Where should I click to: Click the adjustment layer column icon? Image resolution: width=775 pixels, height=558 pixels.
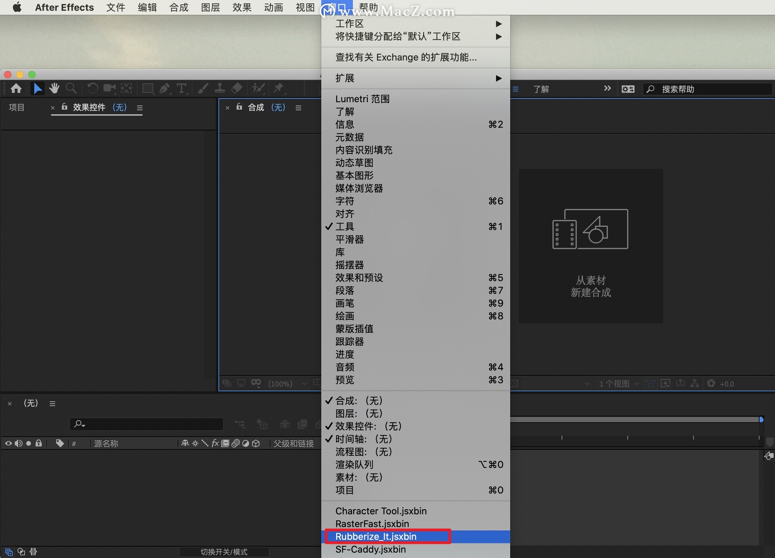click(x=246, y=443)
